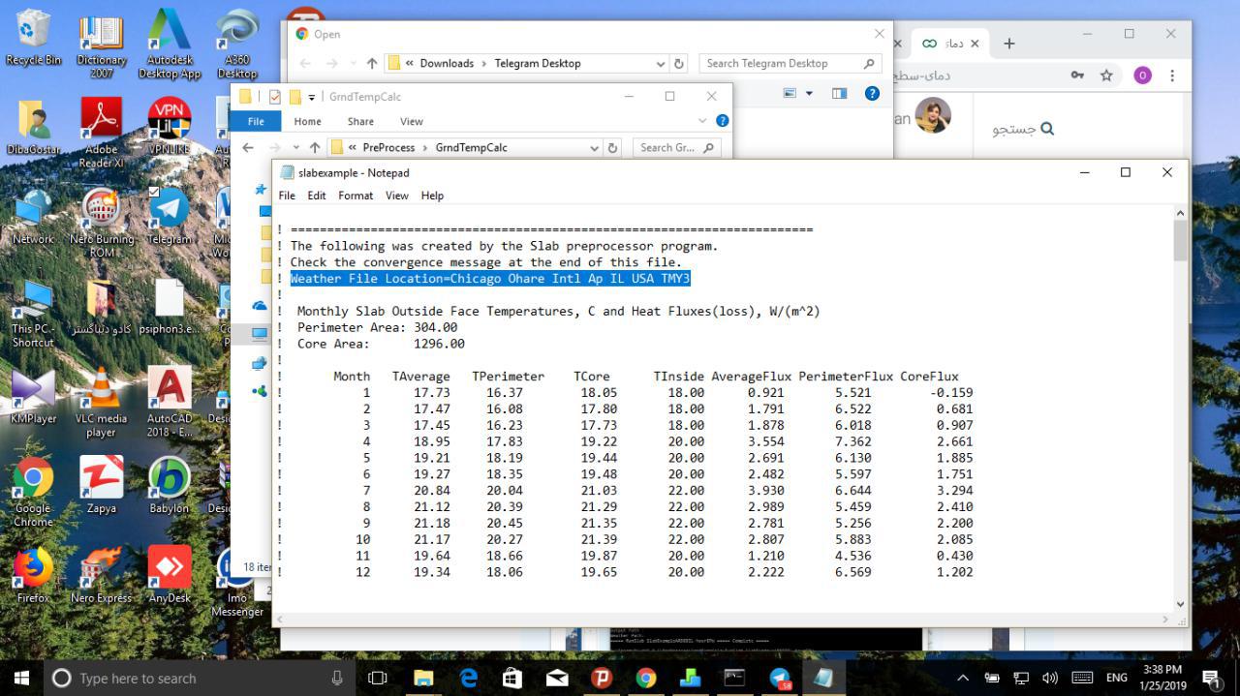This screenshot has height=696, width=1240.
Task: Launch the Zapya desktop app
Action: (101, 484)
